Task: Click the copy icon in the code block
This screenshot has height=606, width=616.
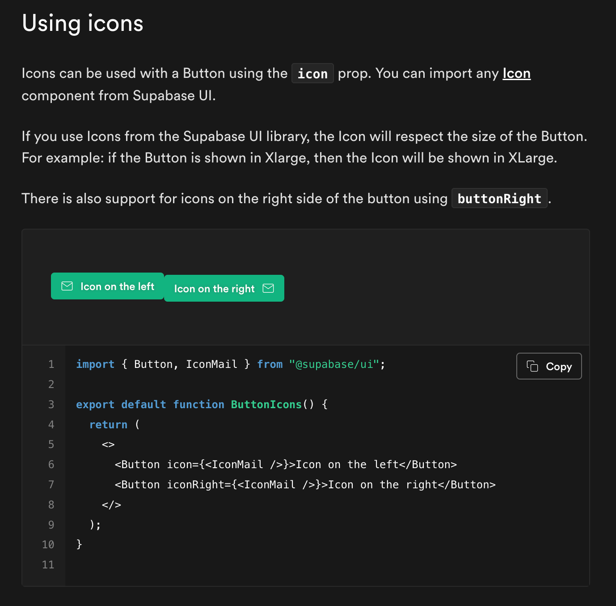Action: pyautogui.click(x=532, y=366)
